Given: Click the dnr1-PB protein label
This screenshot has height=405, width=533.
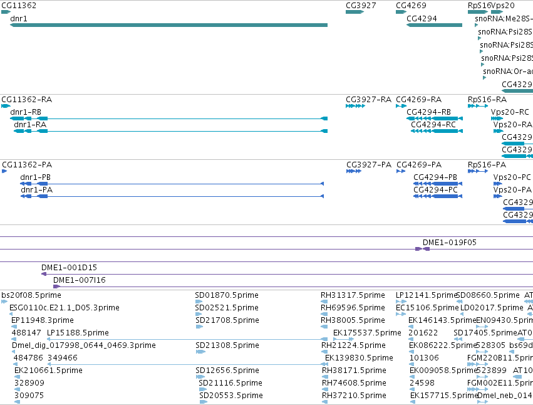Looking at the screenshot, I should click(x=35, y=177).
